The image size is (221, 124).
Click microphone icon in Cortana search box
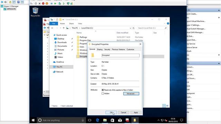[83, 120]
